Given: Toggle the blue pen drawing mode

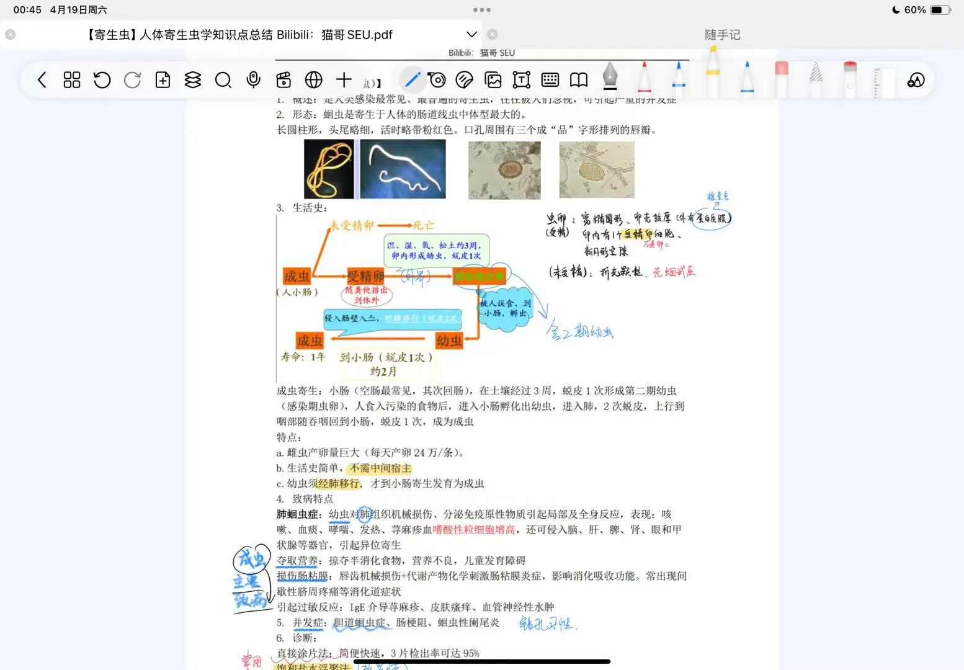Looking at the screenshot, I should [412, 80].
